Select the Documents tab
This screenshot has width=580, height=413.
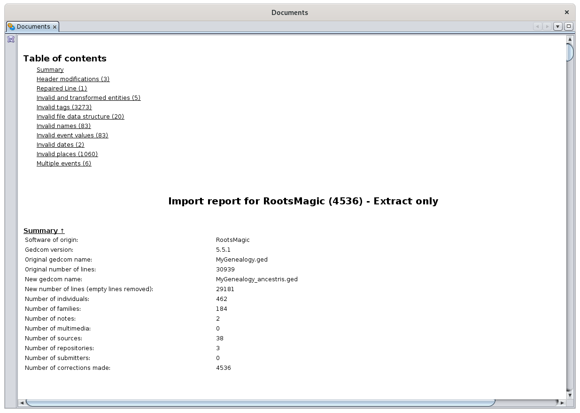[x=32, y=27]
